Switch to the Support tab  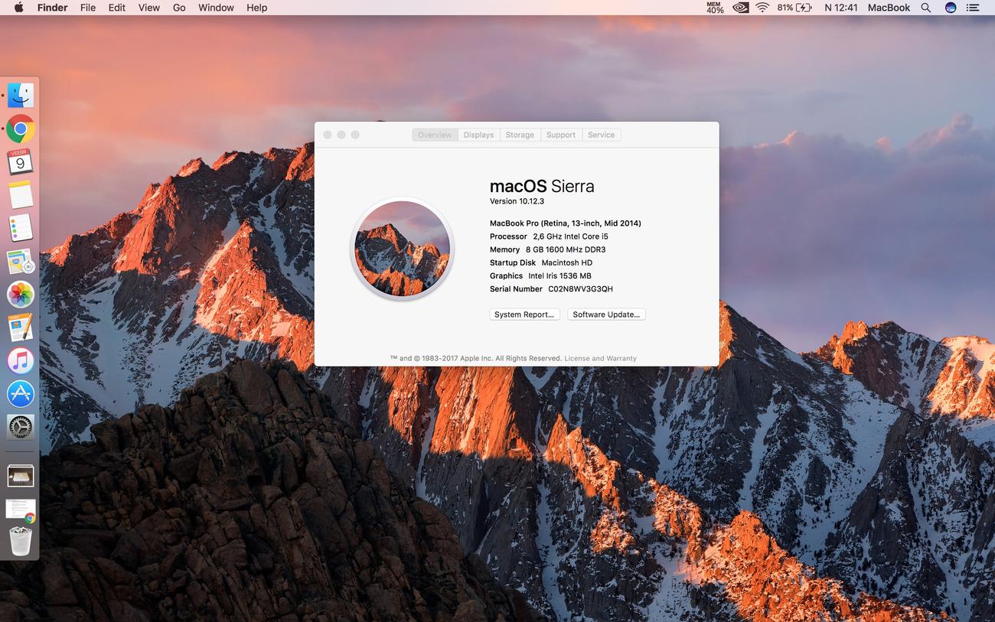(x=561, y=135)
